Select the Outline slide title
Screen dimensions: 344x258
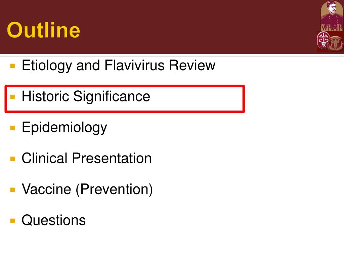(43, 30)
